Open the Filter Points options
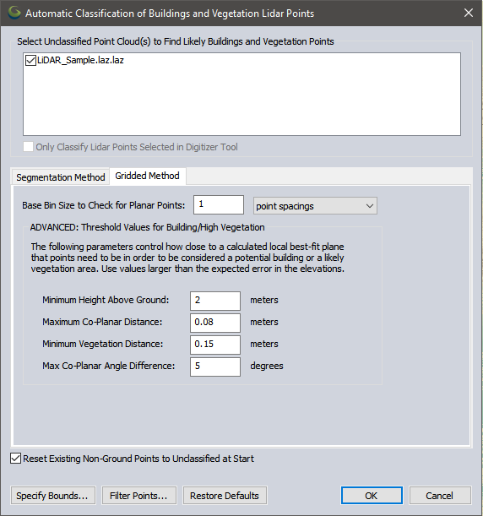 139,496
